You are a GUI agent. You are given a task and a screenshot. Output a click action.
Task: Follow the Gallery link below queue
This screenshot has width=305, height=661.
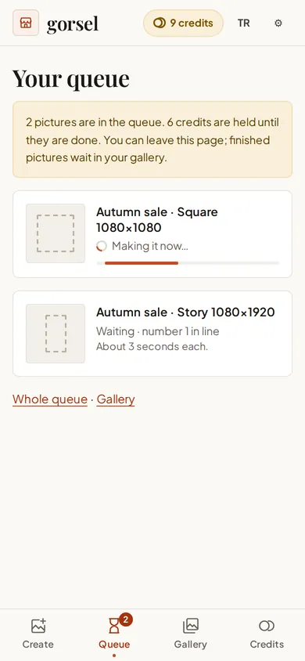pos(116,399)
